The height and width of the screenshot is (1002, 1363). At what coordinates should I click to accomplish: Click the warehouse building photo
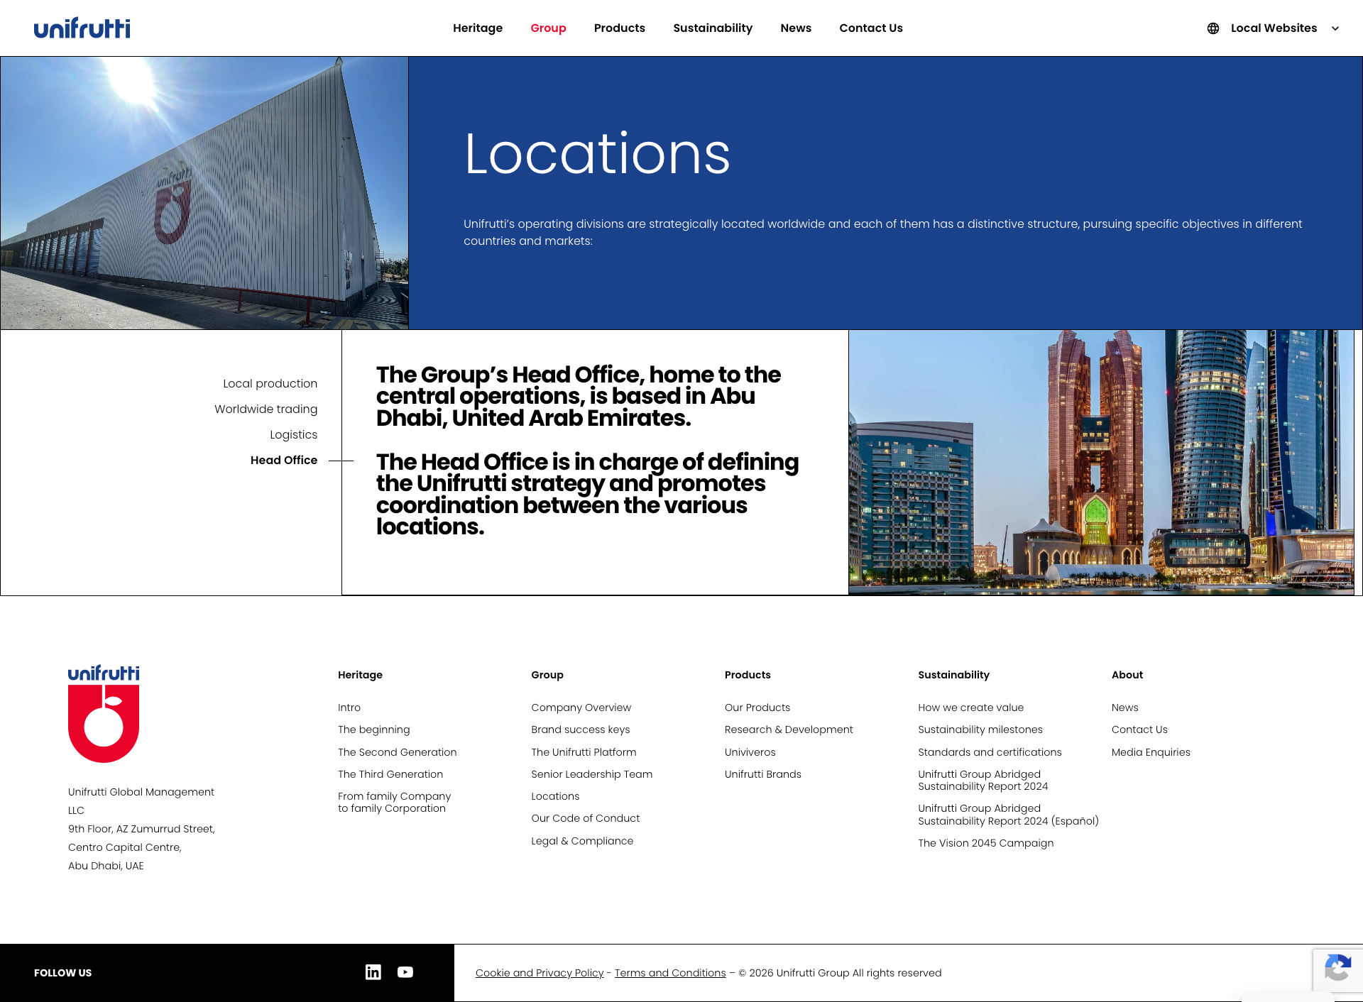click(204, 193)
